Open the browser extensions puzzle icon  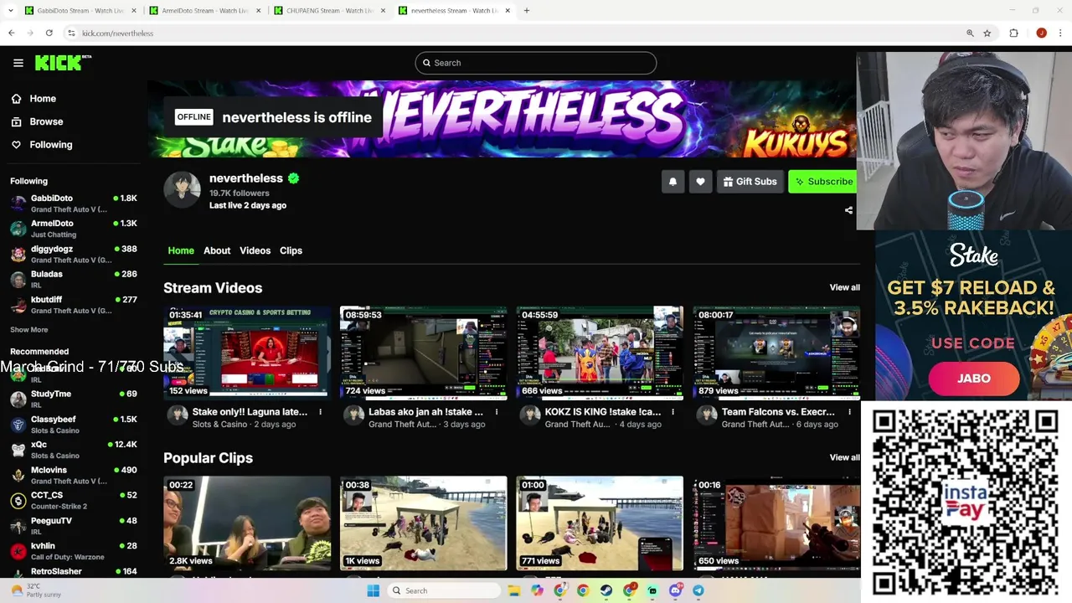(1013, 33)
